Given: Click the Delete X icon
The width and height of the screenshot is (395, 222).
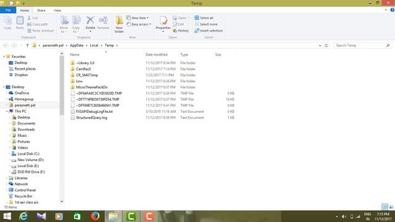Looking at the screenshot, I should pyautogui.click(x=90, y=20).
